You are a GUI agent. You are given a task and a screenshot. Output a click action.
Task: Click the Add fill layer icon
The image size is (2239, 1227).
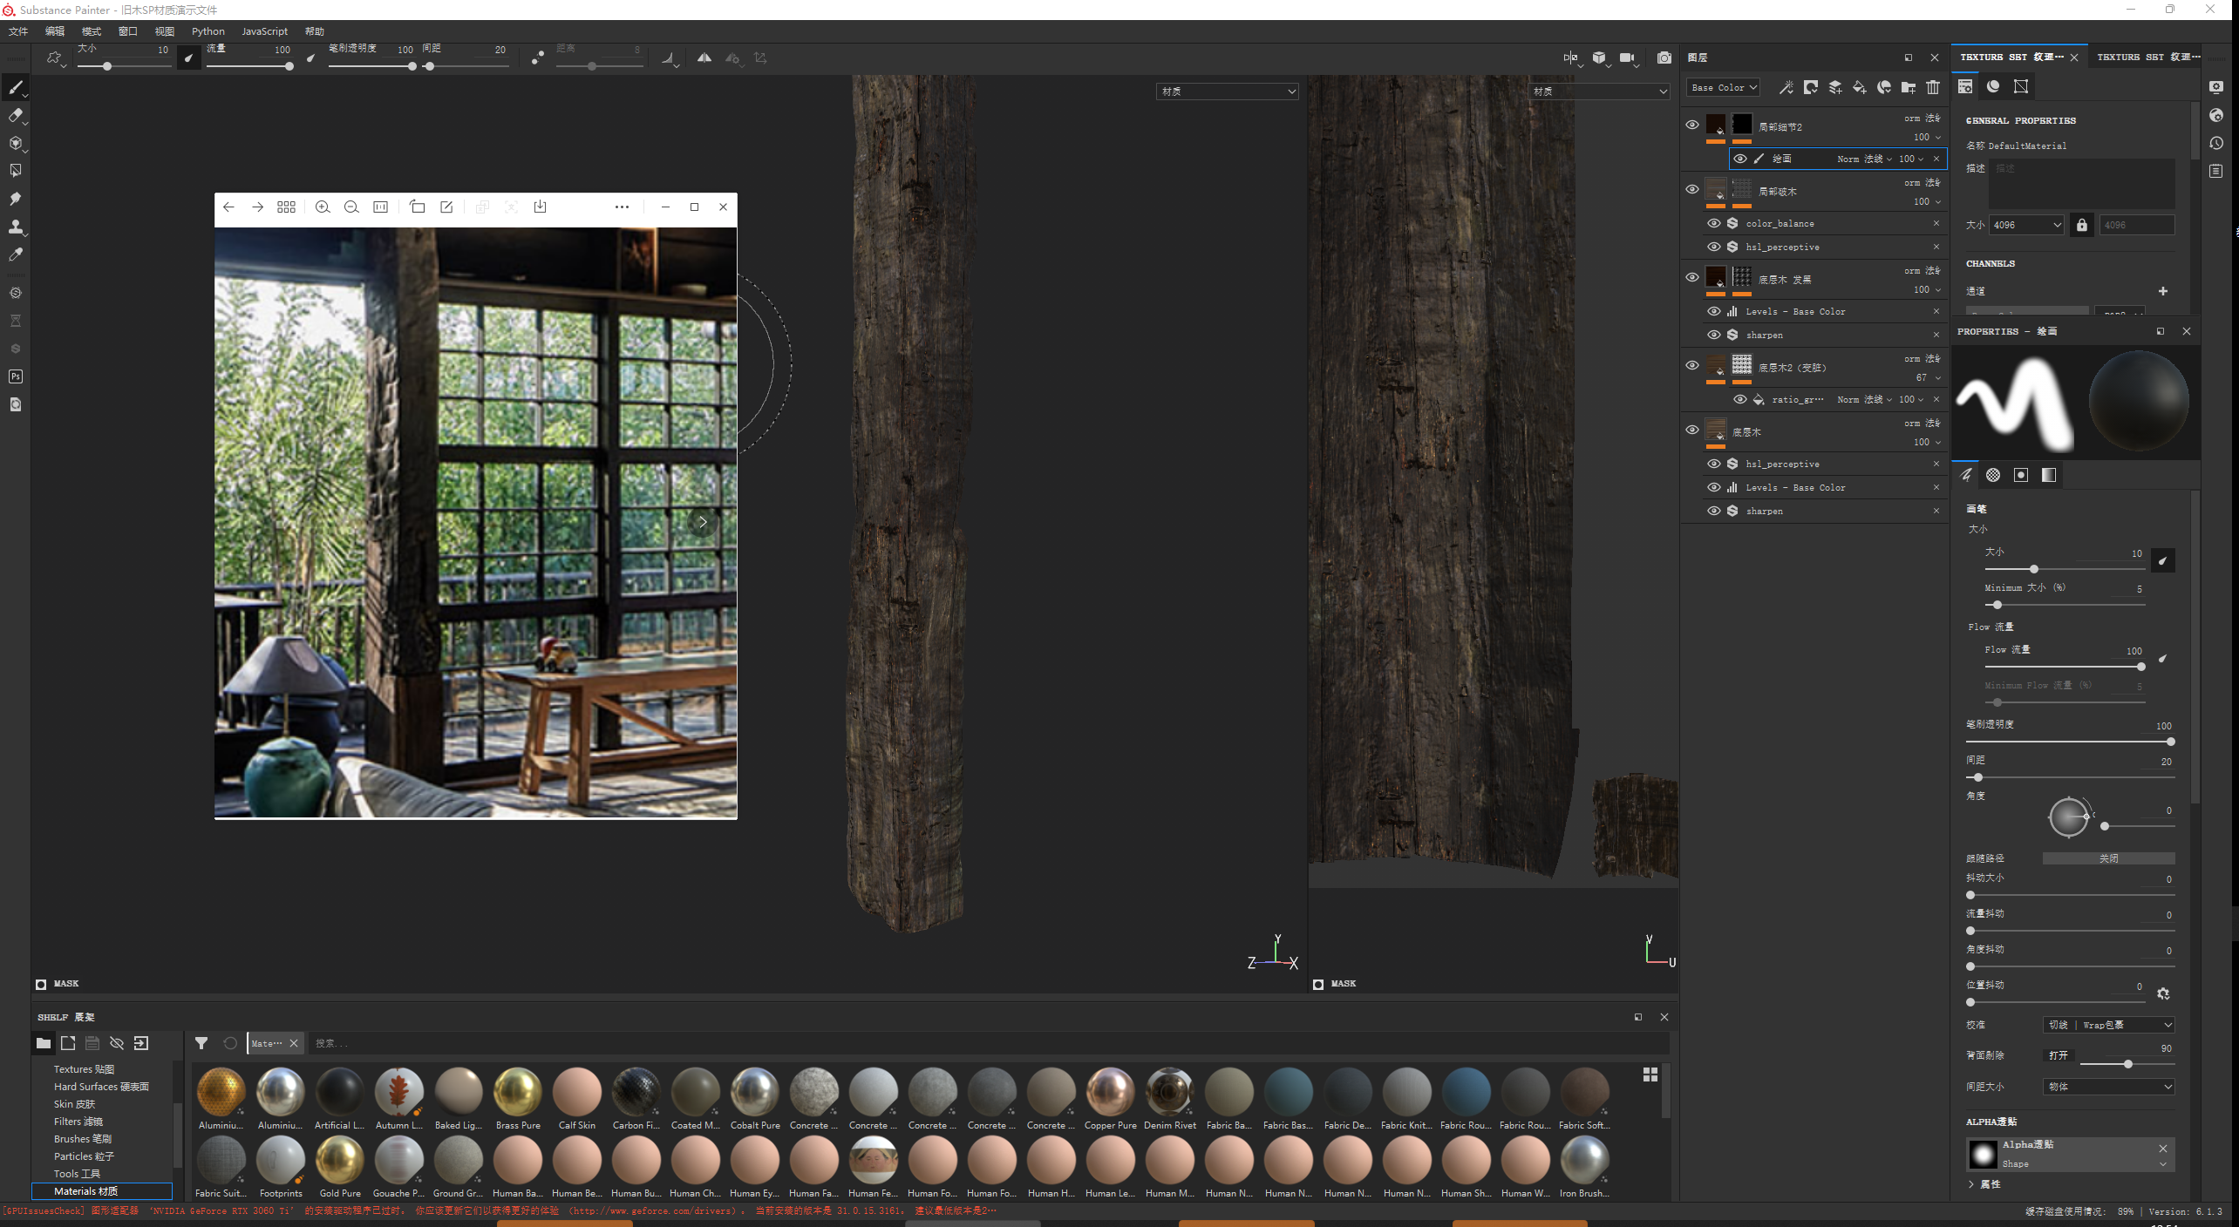coord(1860,87)
